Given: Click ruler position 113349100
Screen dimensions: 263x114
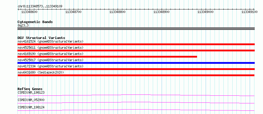Looking at the screenshot, I should pyautogui.click(x=250, y=12).
